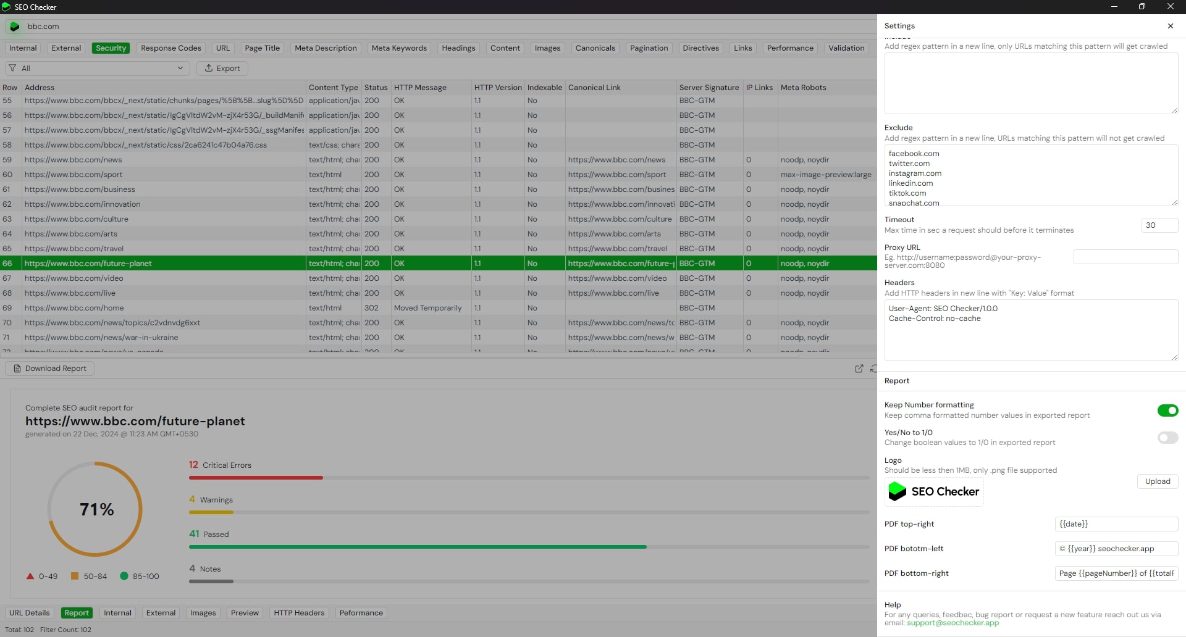Toggle Keep Number formatting off
The width and height of the screenshot is (1186, 637).
pyautogui.click(x=1167, y=410)
